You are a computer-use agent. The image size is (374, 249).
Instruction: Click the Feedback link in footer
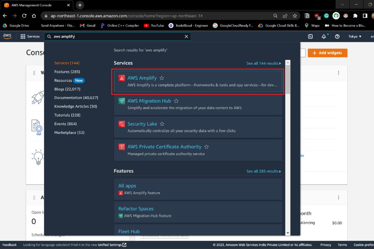pos(10,245)
